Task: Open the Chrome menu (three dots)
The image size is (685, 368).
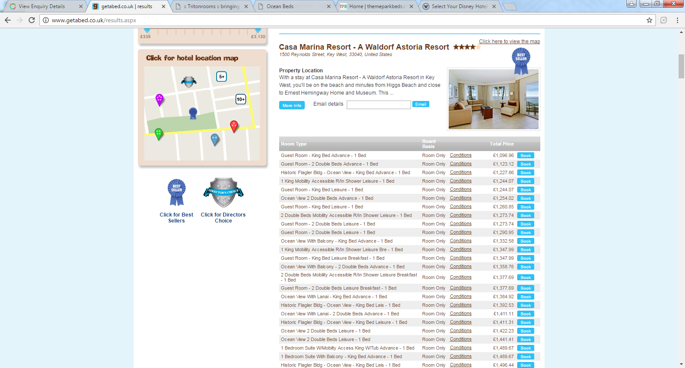Action: [x=677, y=20]
